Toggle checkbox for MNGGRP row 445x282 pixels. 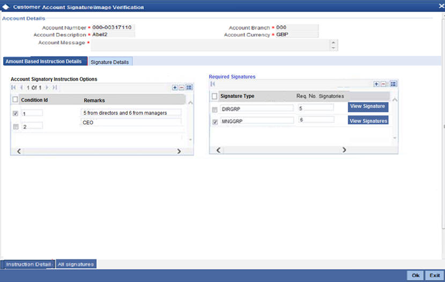[x=215, y=122]
